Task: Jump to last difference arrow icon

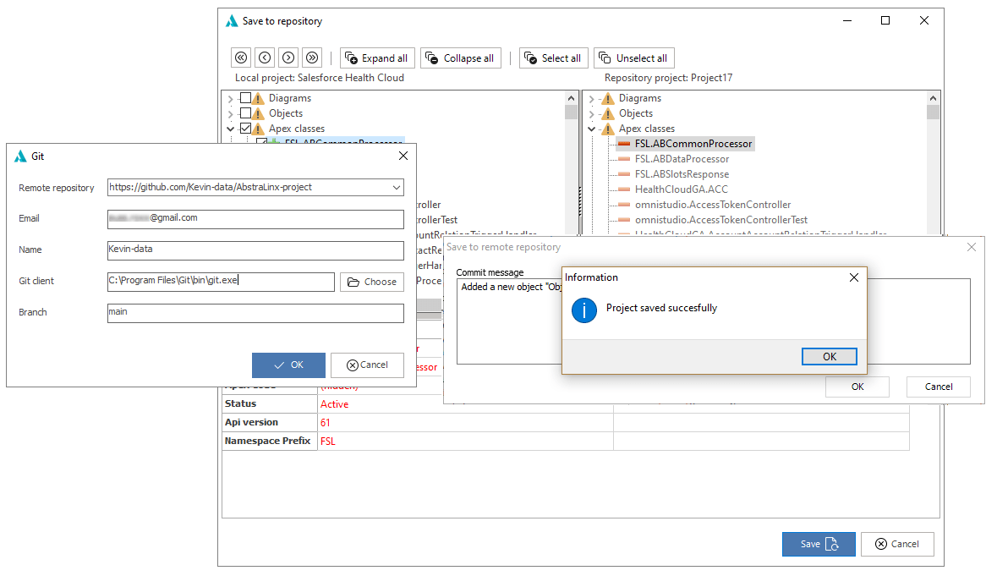Action: [311, 58]
